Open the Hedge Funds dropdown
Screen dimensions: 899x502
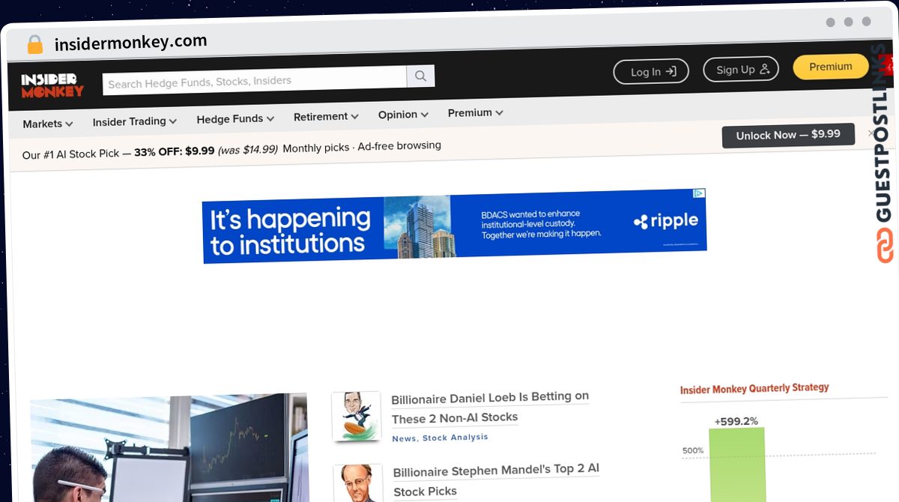coord(235,118)
